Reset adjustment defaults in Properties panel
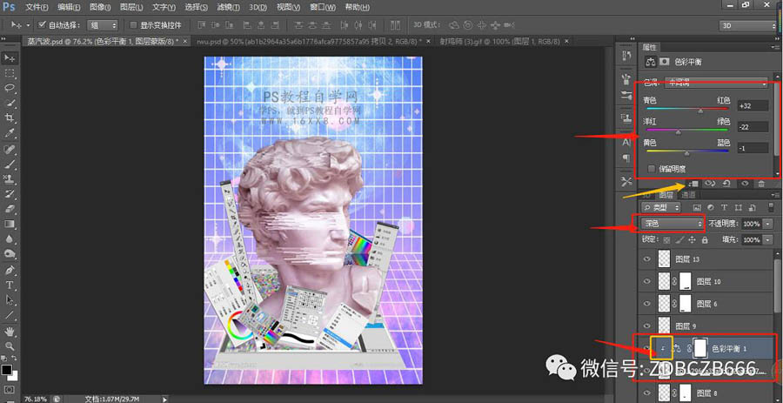 [x=726, y=184]
